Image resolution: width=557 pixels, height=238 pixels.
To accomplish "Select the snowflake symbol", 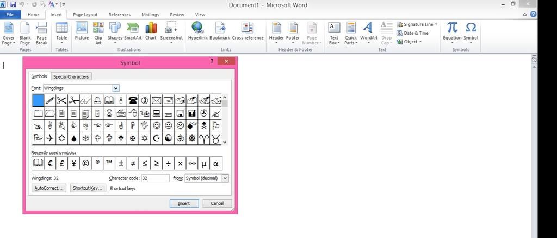I will pyautogui.click(x=85, y=138).
